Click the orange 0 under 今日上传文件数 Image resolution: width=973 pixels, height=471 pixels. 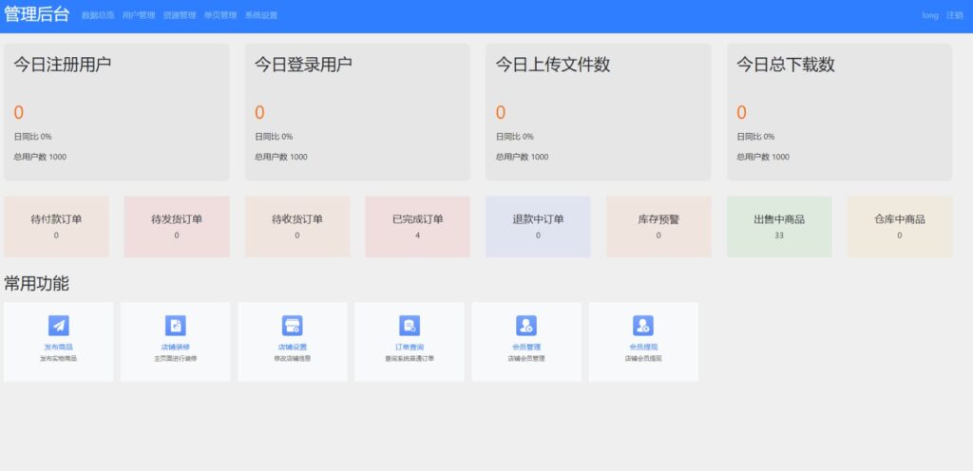(500, 113)
